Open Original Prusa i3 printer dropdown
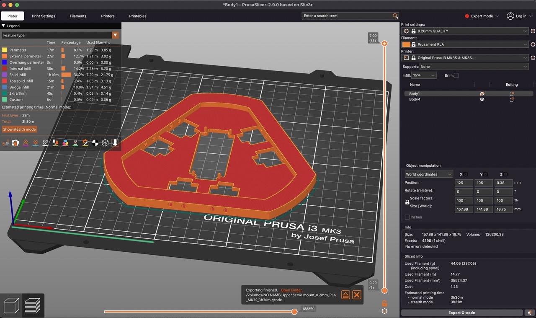536x318 pixels. (x=465, y=58)
